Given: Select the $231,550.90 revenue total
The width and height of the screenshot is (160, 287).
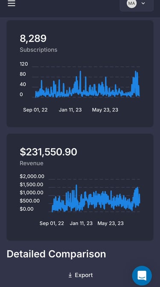Looking at the screenshot, I should click(x=49, y=152).
